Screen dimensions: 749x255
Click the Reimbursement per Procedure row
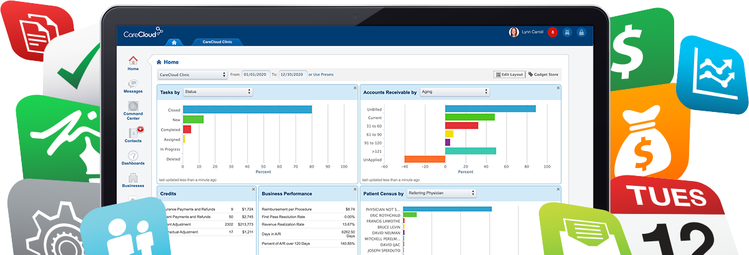(x=308, y=209)
